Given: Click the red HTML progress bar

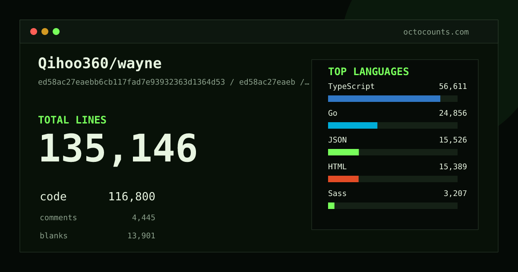Looking at the screenshot, I should point(343,179).
